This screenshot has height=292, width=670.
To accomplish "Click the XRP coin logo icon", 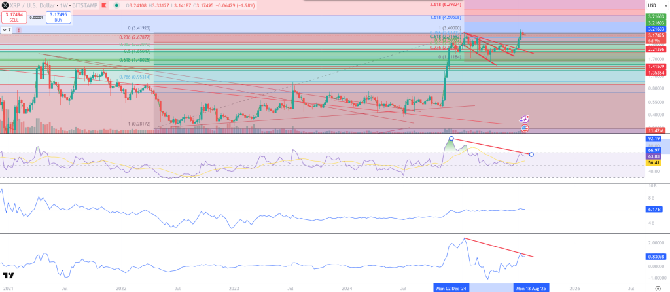I will click(5, 5).
